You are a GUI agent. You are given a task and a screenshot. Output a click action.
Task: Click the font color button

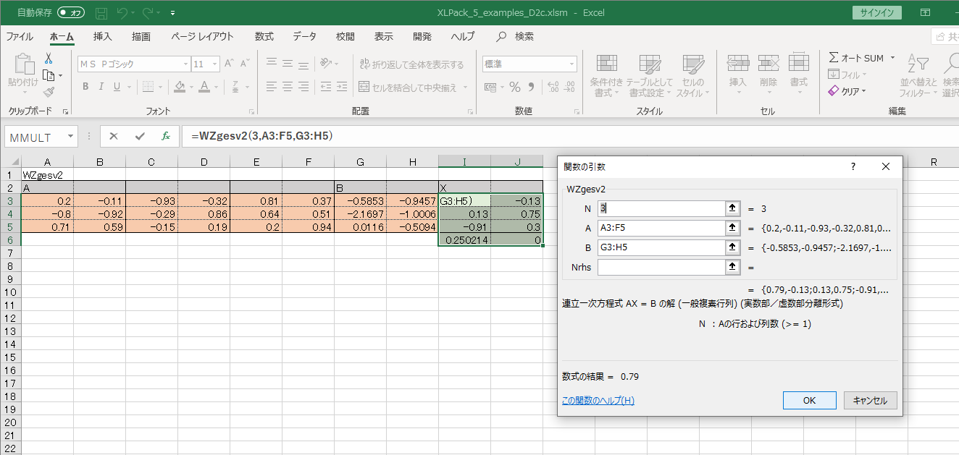coord(204,87)
